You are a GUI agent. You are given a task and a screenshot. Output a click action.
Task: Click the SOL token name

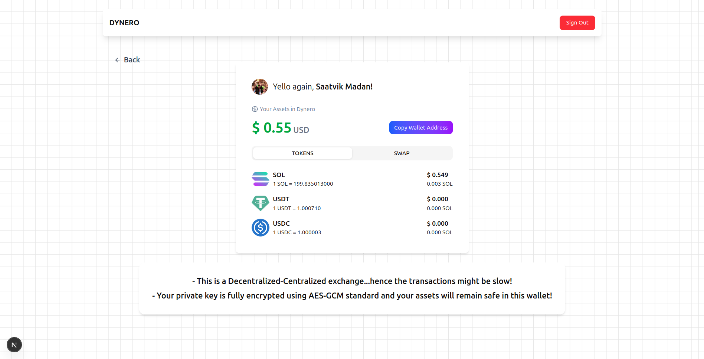point(279,175)
